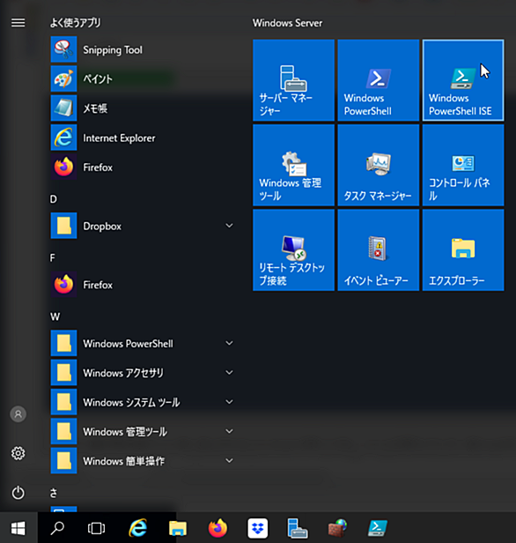Click the Dropbox icon in the taskbar
Image resolution: width=516 pixels, height=543 pixels.
(x=258, y=528)
